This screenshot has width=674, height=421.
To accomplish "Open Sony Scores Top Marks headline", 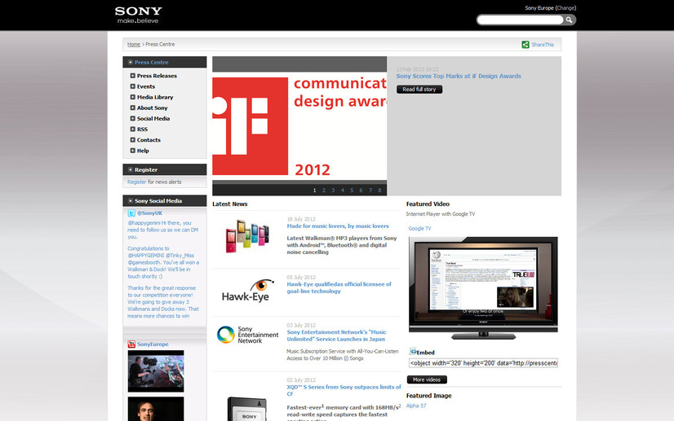I will click(x=459, y=76).
